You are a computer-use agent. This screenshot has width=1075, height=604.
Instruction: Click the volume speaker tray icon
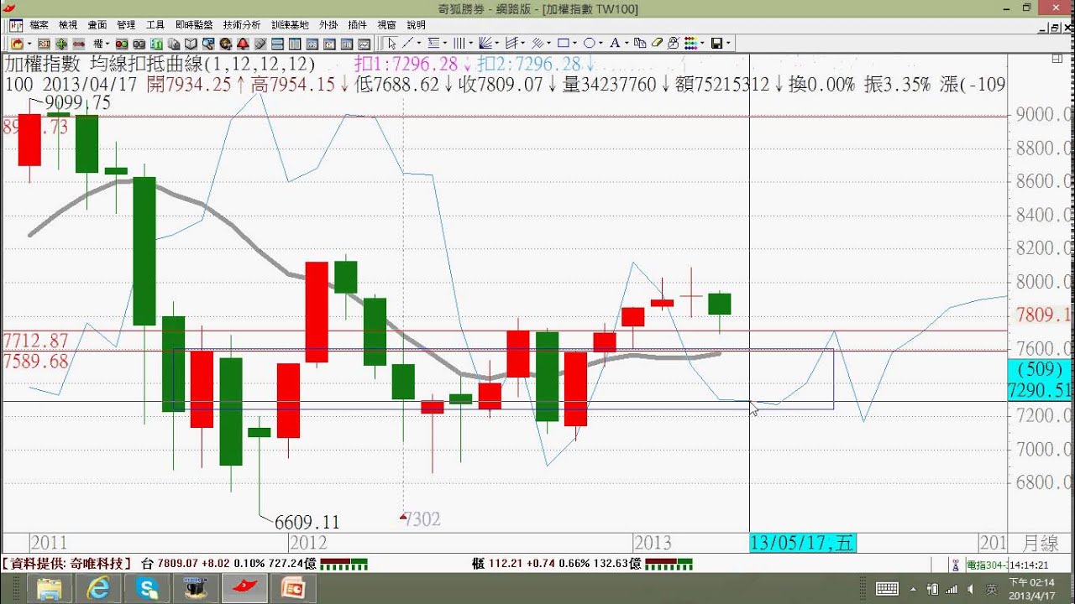point(972,589)
